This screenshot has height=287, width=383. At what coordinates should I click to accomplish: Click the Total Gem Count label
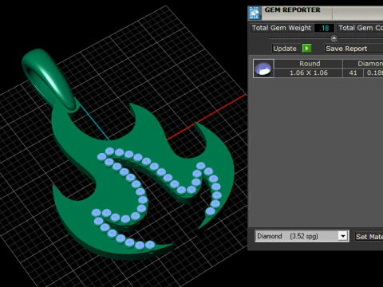tap(361, 28)
